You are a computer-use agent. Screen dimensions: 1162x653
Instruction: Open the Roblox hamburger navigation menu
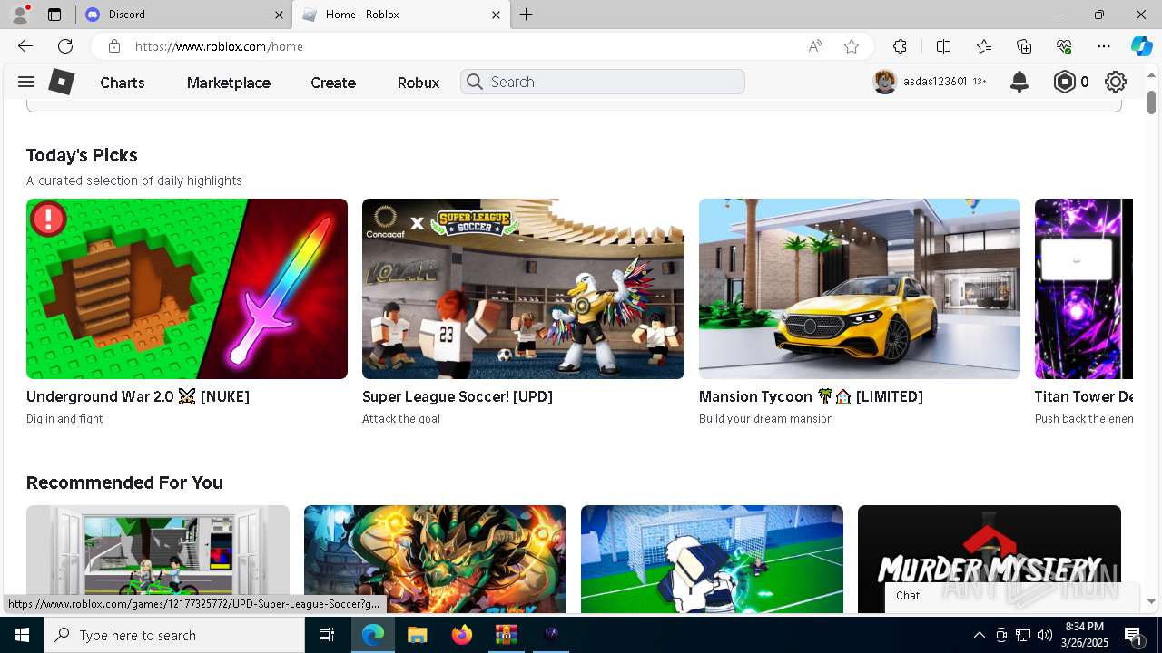coord(26,82)
